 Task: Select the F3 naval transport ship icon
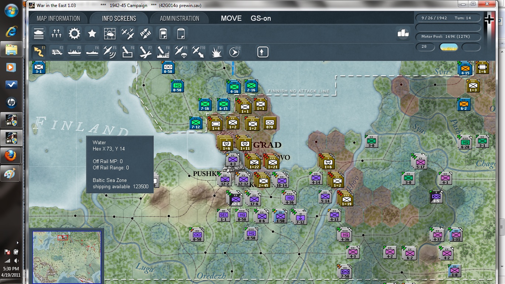tap(74, 51)
